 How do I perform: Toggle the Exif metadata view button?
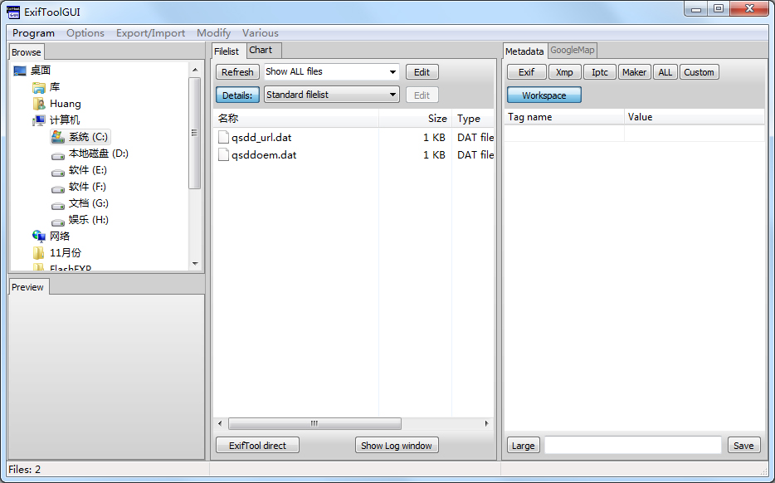[x=526, y=72]
